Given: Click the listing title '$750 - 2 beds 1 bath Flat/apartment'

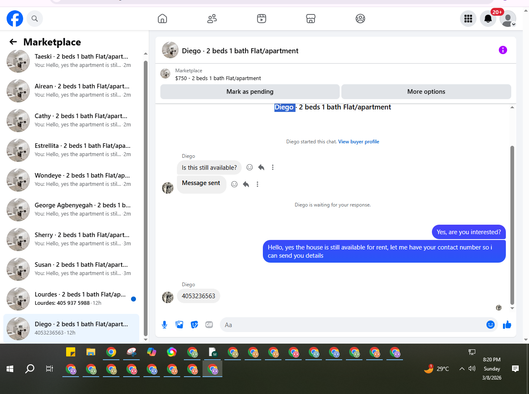Looking at the screenshot, I should 218,78.
